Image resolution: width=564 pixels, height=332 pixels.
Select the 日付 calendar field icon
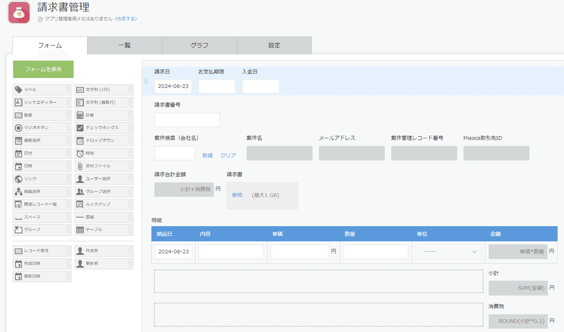pyautogui.click(x=18, y=153)
